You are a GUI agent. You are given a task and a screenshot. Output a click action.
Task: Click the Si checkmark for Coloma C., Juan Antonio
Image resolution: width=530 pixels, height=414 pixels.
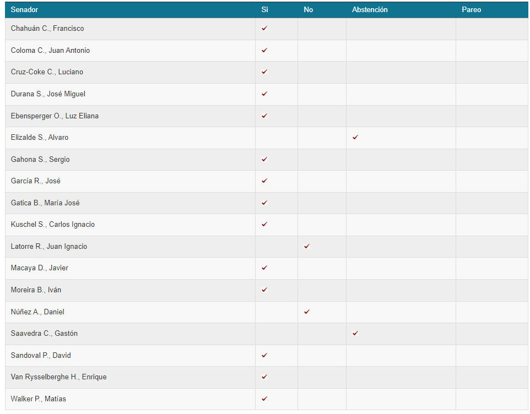[x=264, y=50]
